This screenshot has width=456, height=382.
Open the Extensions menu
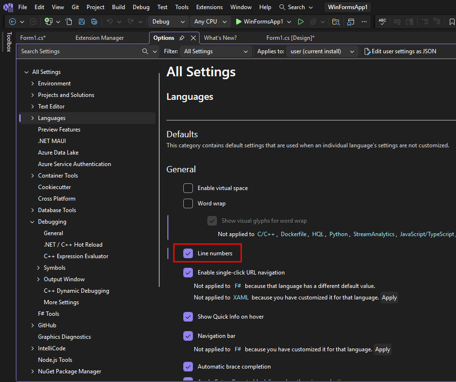tap(209, 7)
